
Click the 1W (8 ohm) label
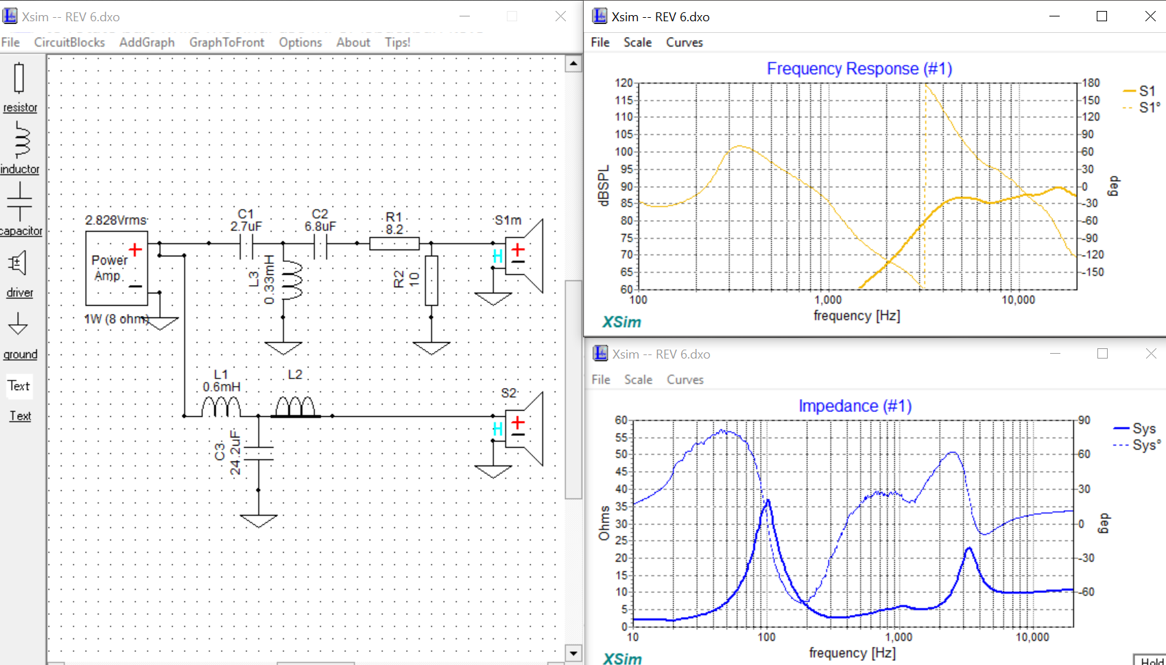[117, 319]
